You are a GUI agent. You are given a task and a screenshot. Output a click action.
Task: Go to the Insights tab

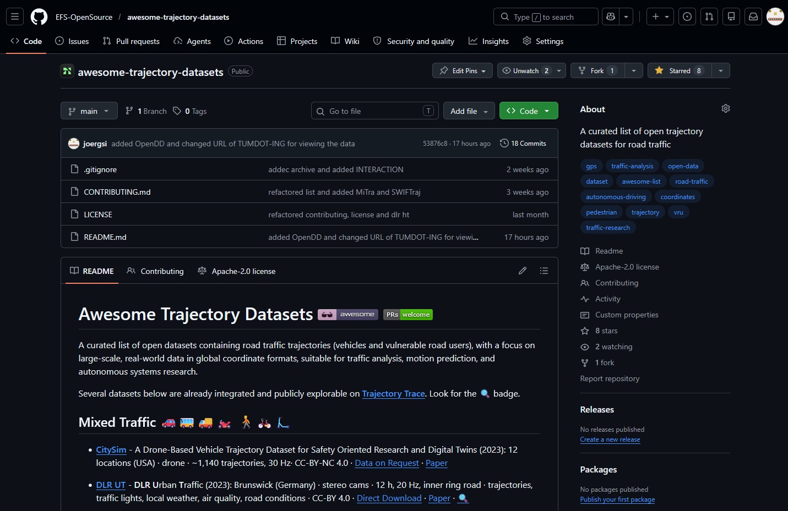click(x=489, y=41)
